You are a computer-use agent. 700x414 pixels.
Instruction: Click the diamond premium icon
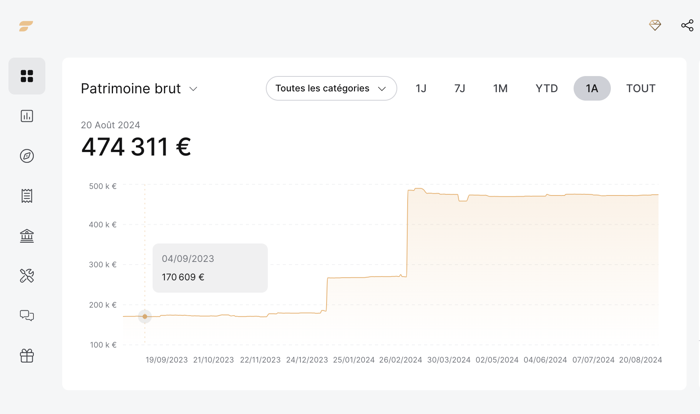(x=655, y=25)
